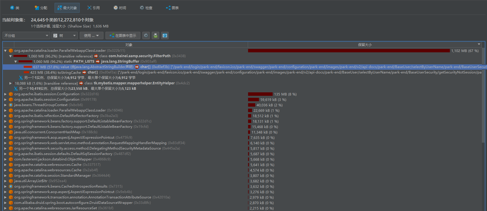Expand the EntityHelper 18,088 kB row
487x211 pixels.
[x=11, y=83]
